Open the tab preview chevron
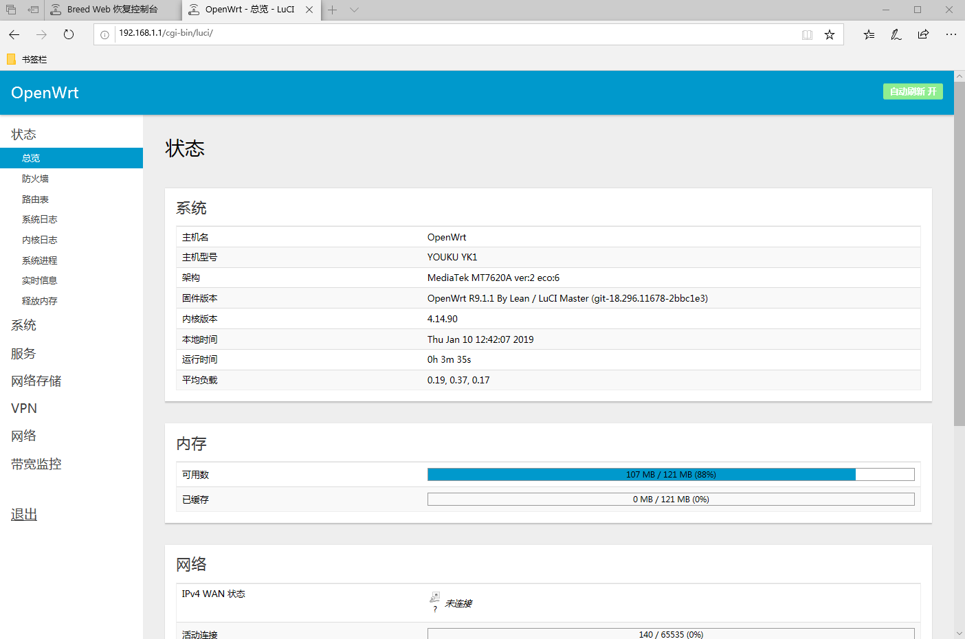Image resolution: width=965 pixels, height=639 pixels. tap(354, 10)
